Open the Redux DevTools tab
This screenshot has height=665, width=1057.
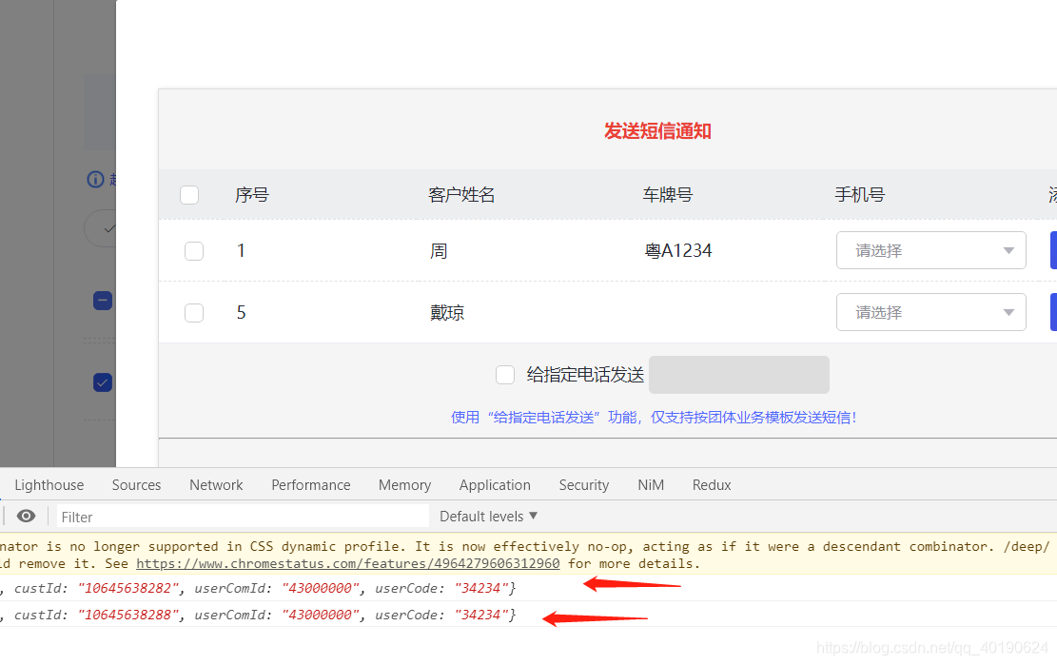point(711,484)
